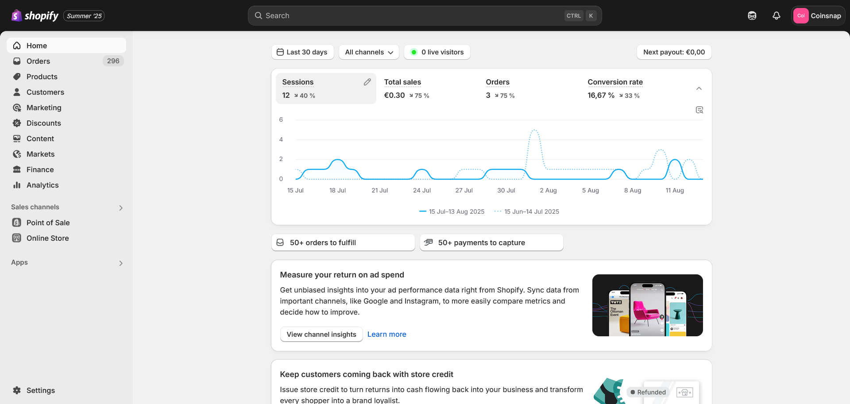Viewport: 850px width, 404px height.
Task: Open the All channels dropdown
Action: (369, 52)
